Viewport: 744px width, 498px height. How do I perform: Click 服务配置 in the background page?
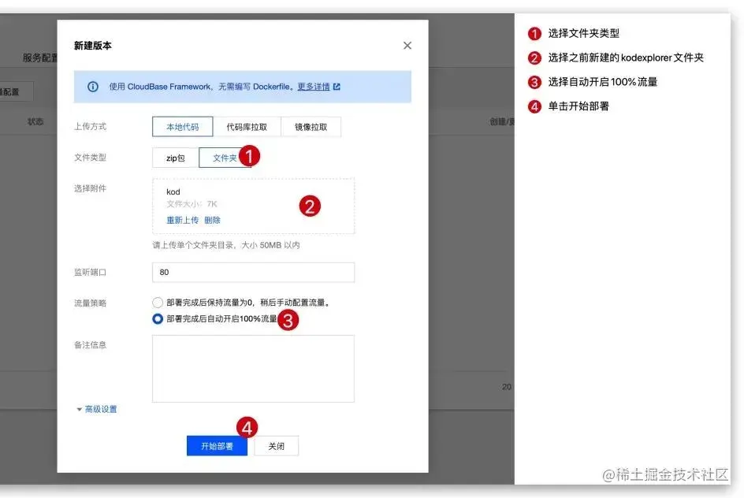click(40, 58)
